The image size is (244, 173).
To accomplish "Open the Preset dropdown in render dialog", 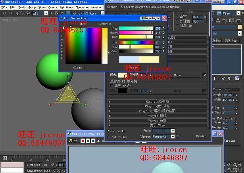I will coord(173,131).
